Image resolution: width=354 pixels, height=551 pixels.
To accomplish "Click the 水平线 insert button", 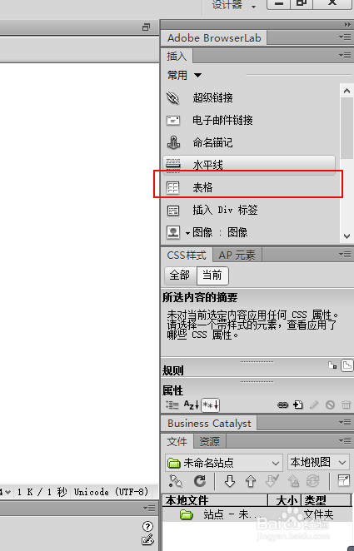I will 249,165.
